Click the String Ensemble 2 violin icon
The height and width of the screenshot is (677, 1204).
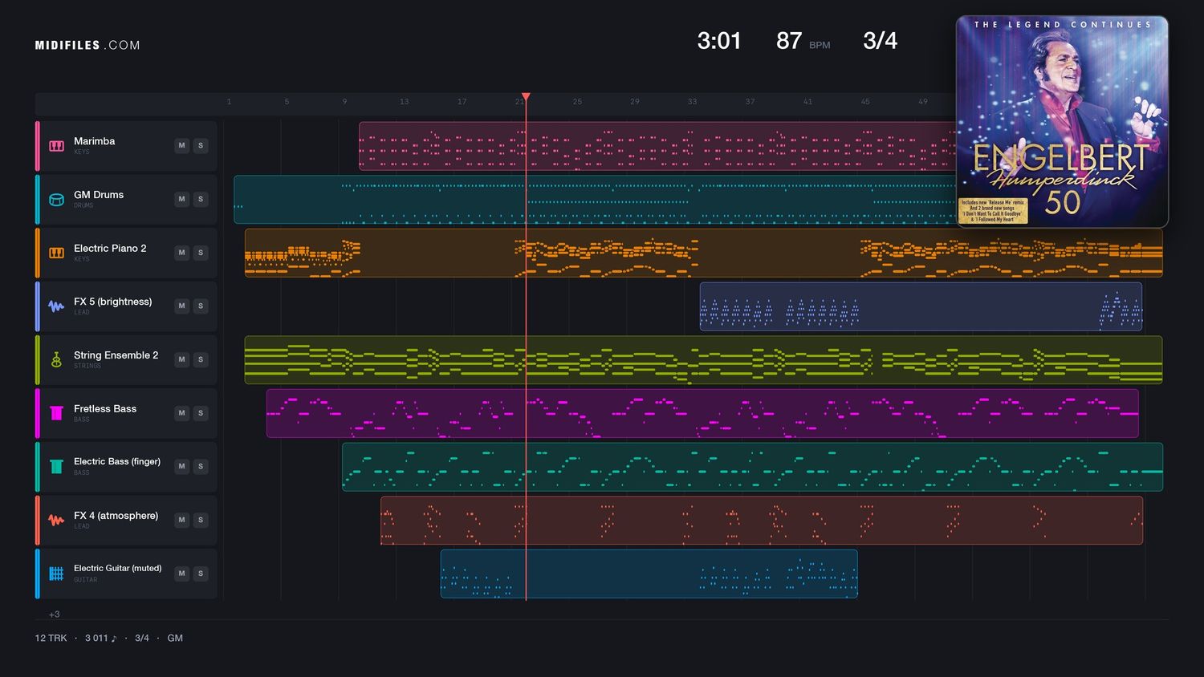click(56, 360)
